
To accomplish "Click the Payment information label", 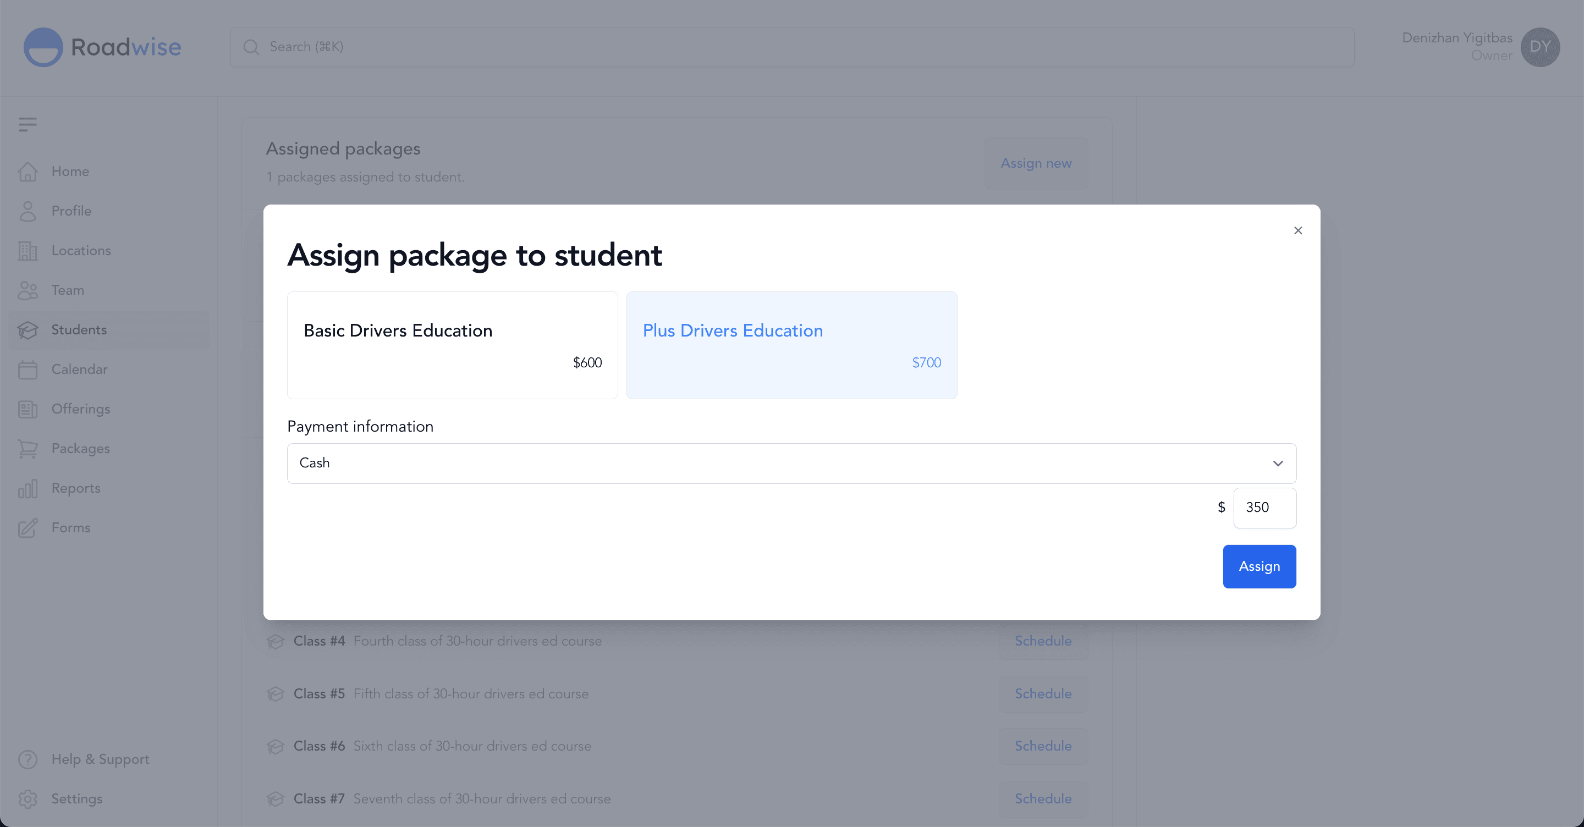I will click(360, 427).
